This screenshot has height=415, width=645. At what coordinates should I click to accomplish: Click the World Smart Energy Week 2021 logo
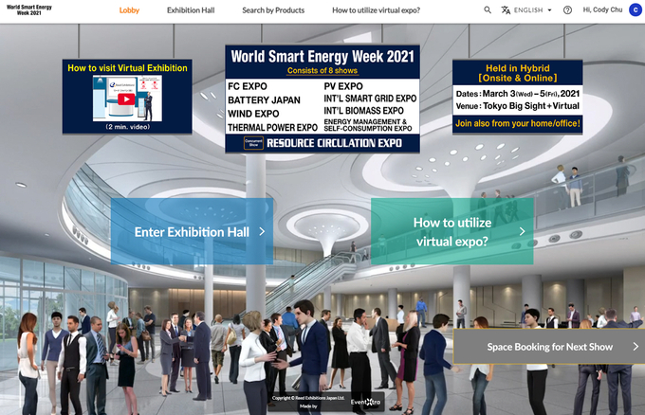[29, 9]
